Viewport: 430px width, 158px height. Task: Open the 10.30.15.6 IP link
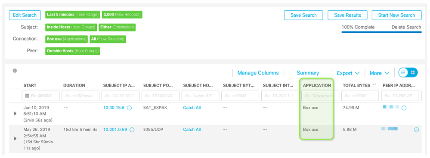(114, 108)
